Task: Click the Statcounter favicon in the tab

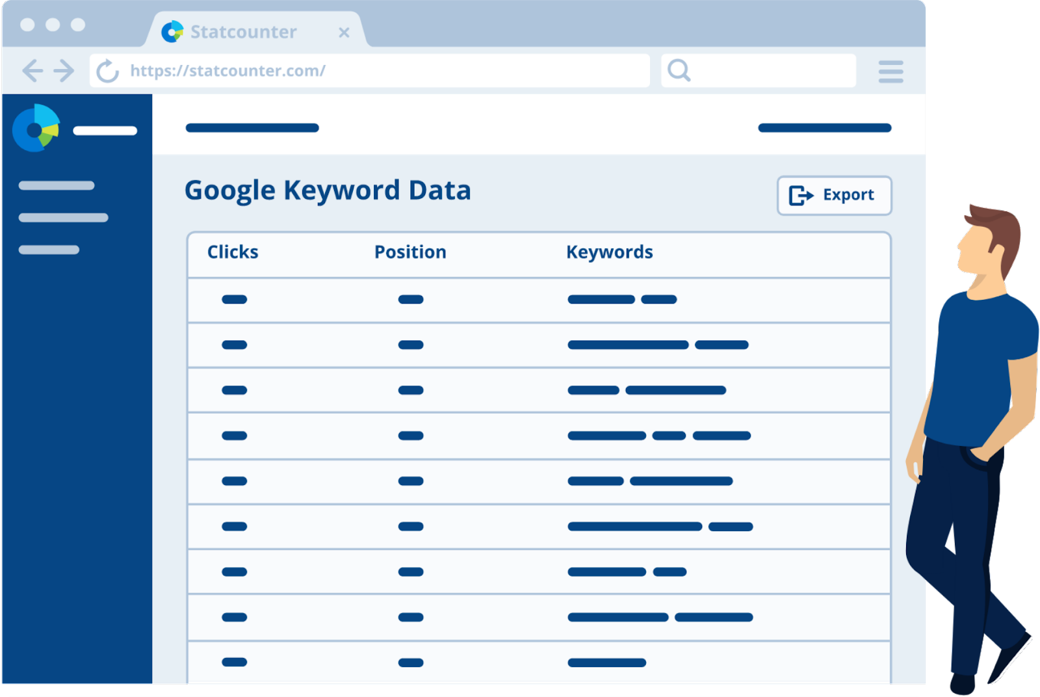Action: pos(172,31)
